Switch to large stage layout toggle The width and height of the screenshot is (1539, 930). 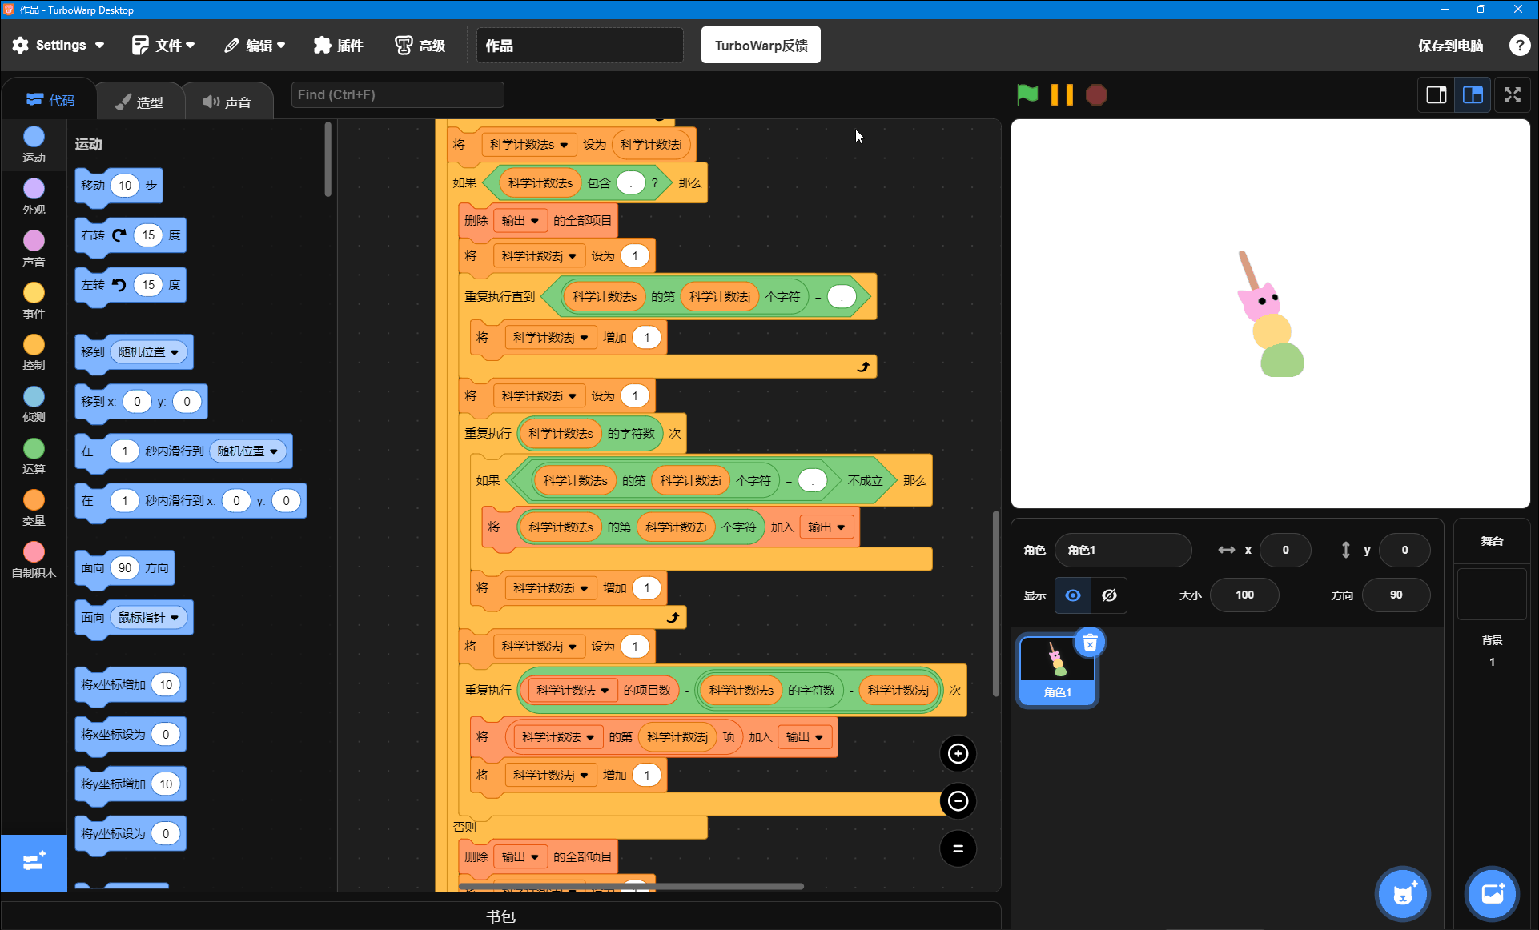pyautogui.click(x=1473, y=95)
